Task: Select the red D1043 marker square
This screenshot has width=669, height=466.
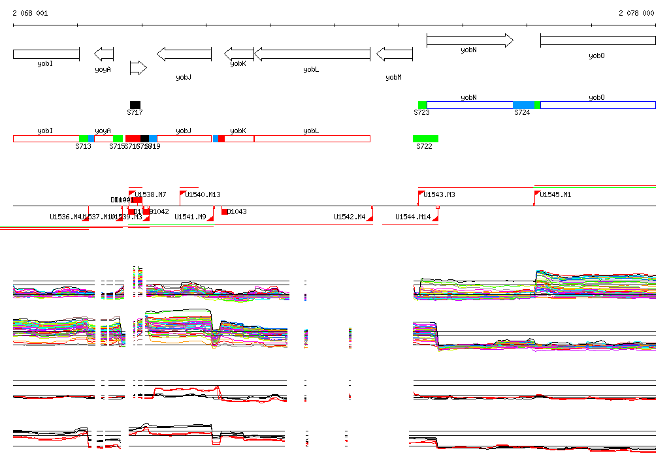Action: (225, 211)
